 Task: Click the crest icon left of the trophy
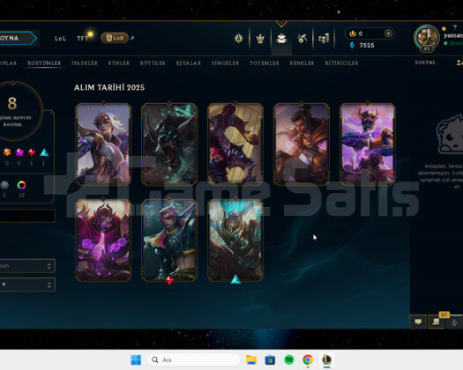coord(239,39)
